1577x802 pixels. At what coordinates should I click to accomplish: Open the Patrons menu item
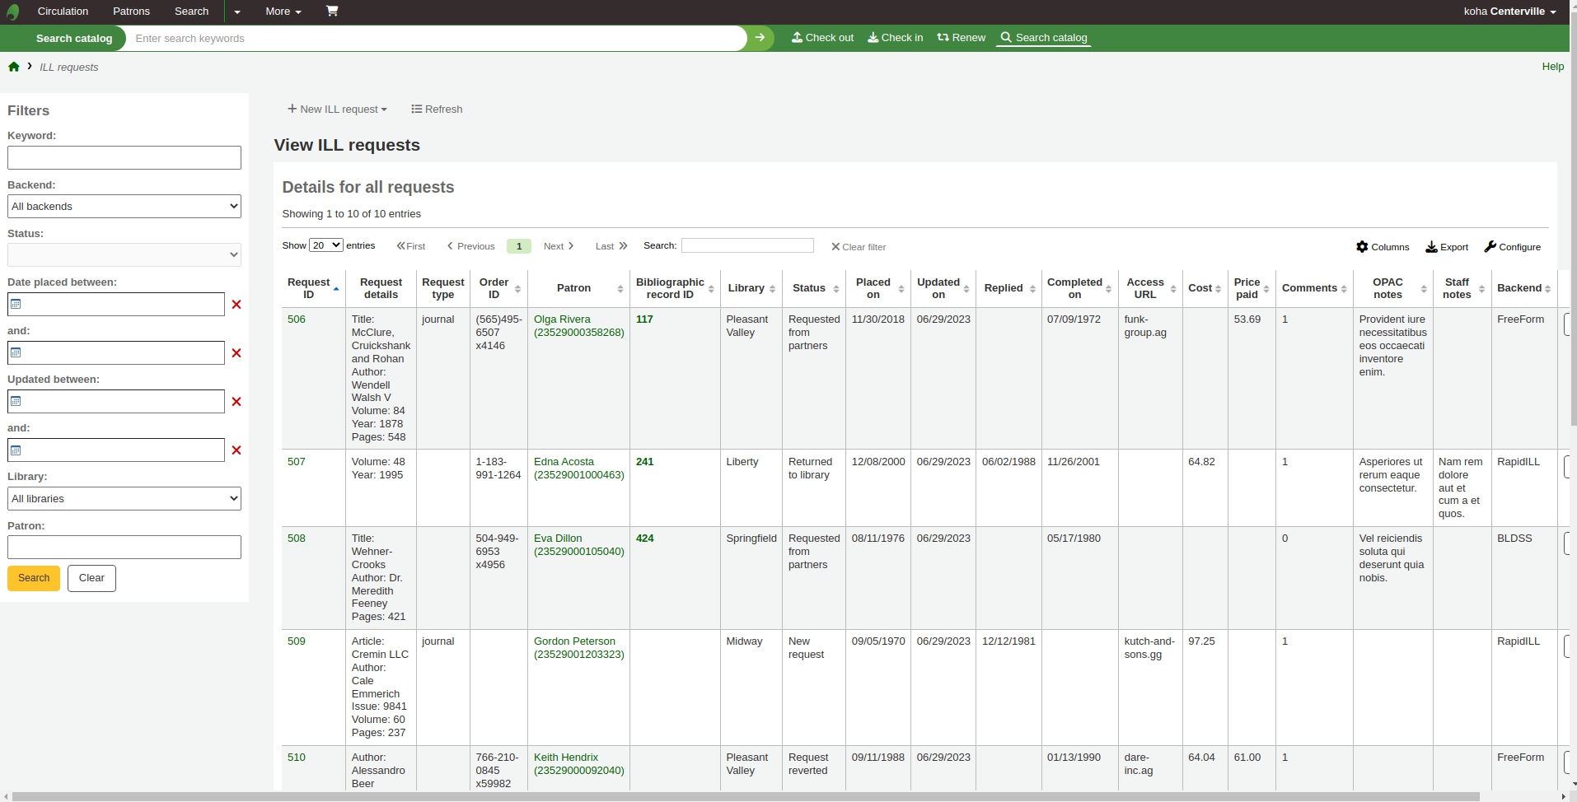tap(131, 12)
